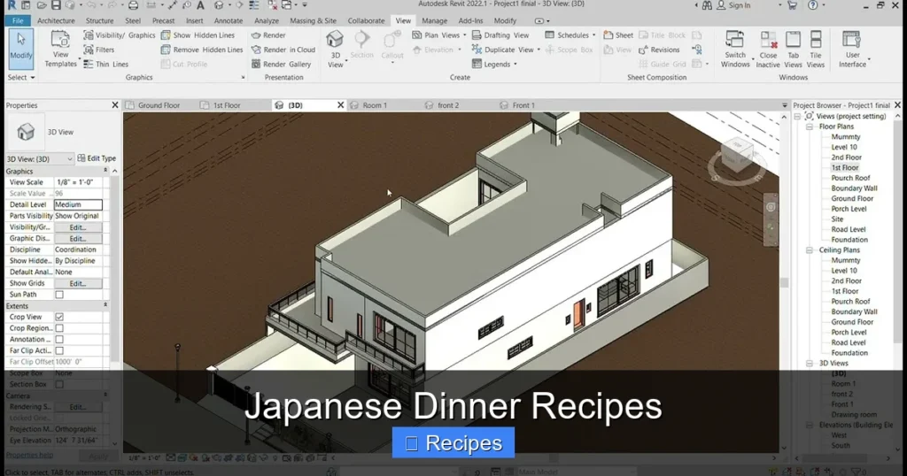This screenshot has height=476, width=907.
Task: Click Tab Views
Action: point(793,49)
